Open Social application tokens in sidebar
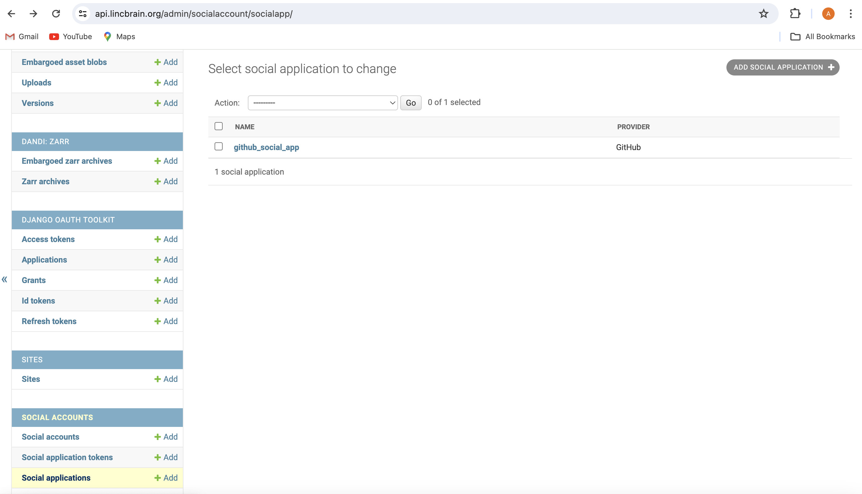862x494 pixels. point(67,457)
